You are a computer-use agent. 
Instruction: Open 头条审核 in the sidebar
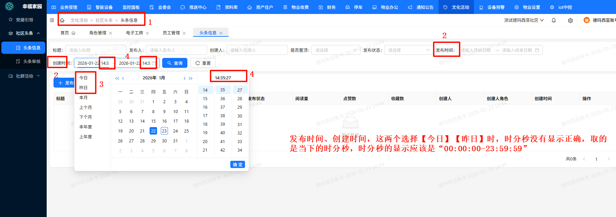pyautogui.click(x=32, y=62)
